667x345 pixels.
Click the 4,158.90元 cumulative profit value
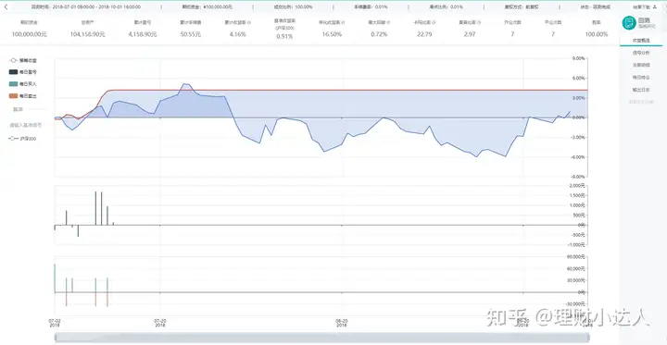pos(143,34)
